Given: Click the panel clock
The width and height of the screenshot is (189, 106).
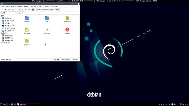Looking at the screenshot, I should pos(187,105).
